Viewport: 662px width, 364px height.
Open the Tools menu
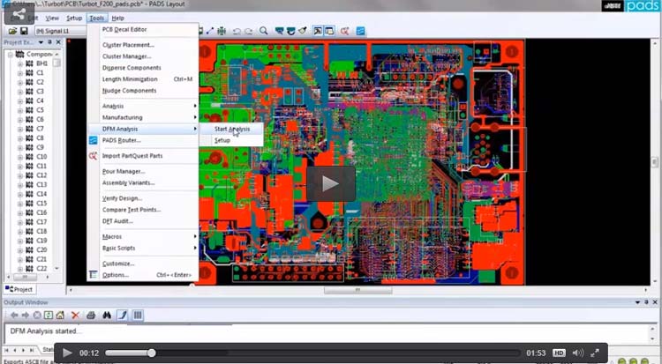pos(97,19)
